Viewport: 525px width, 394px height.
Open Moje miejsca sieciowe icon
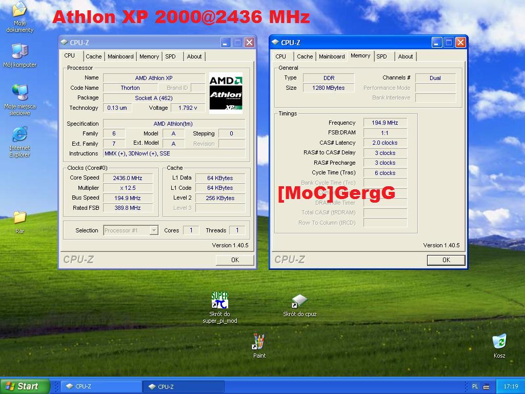(x=20, y=100)
